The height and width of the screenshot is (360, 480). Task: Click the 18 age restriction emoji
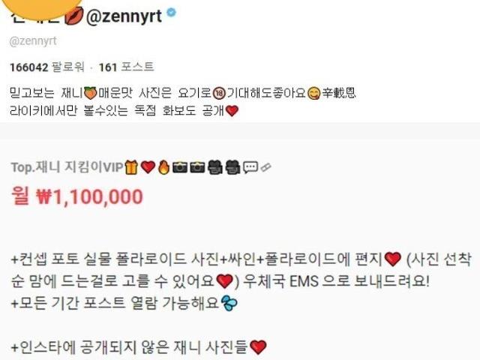(x=220, y=93)
